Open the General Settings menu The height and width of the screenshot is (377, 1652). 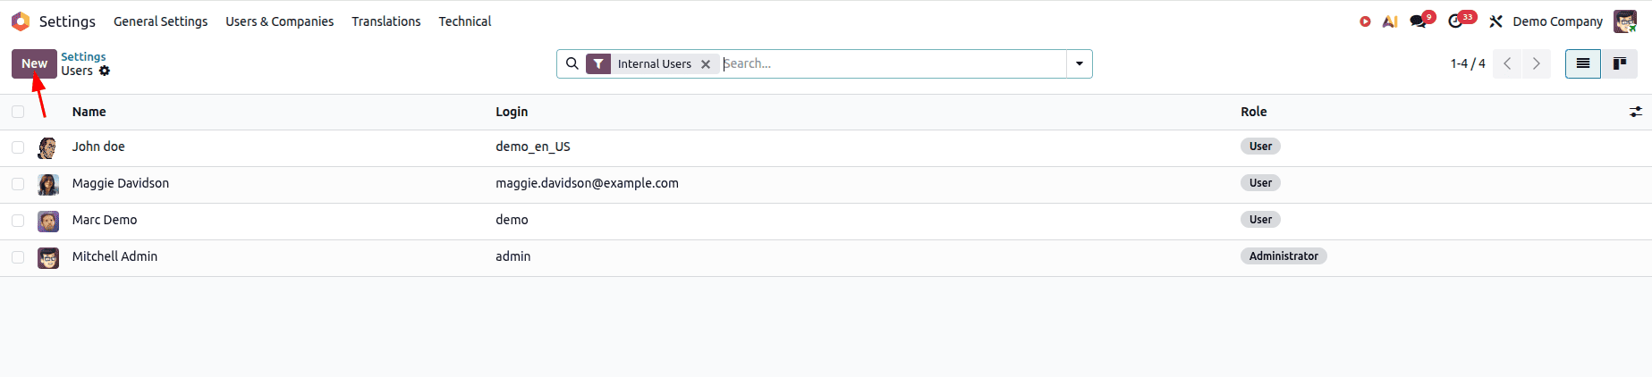[161, 21]
